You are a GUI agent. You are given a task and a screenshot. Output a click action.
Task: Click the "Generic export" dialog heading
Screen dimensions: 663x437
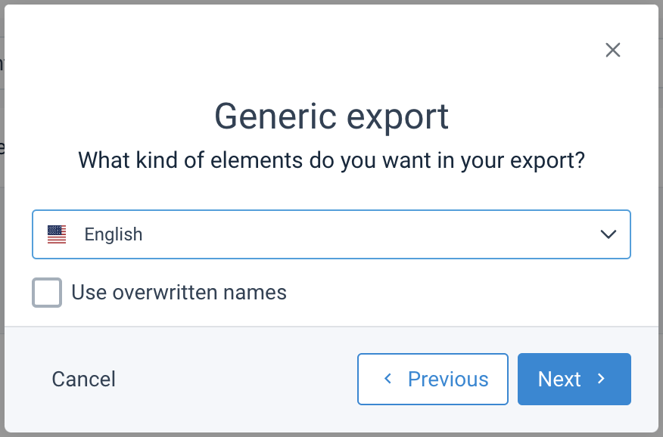click(x=331, y=116)
